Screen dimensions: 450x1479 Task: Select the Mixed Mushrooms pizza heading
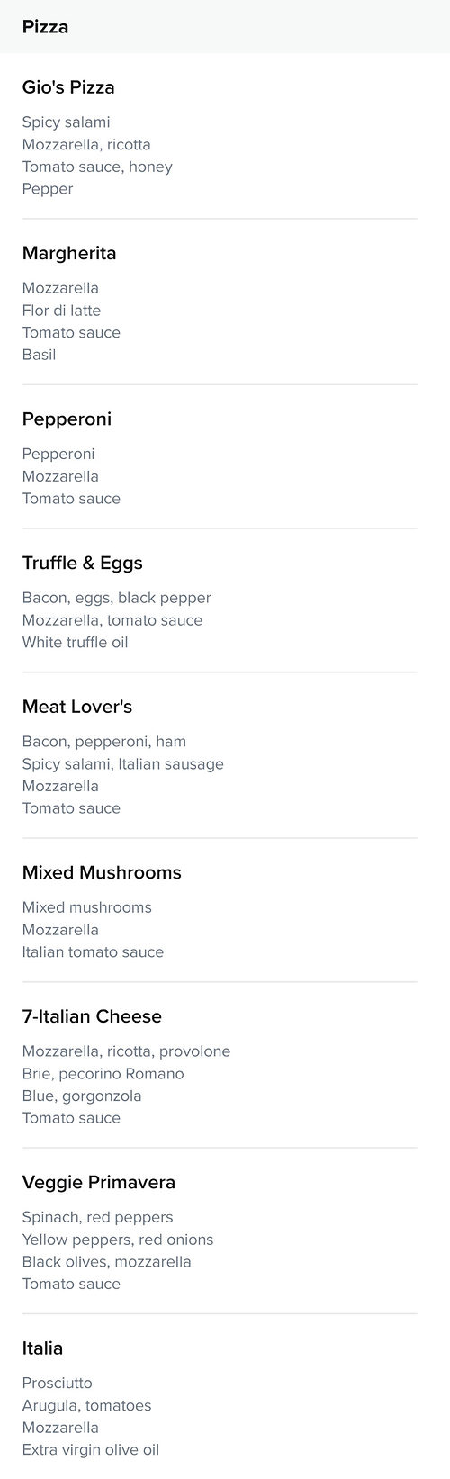click(x=102, y=872)
